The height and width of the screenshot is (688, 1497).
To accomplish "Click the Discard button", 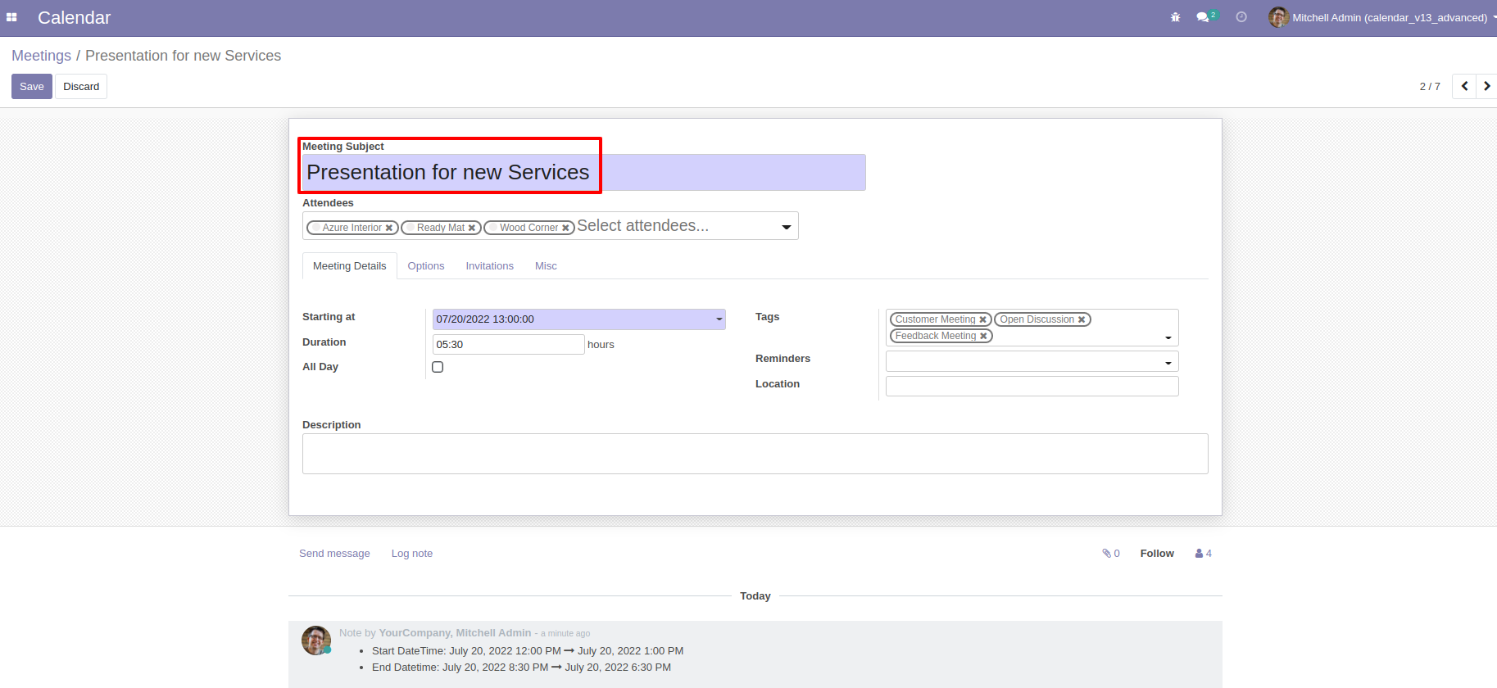I will click(81, 87).
